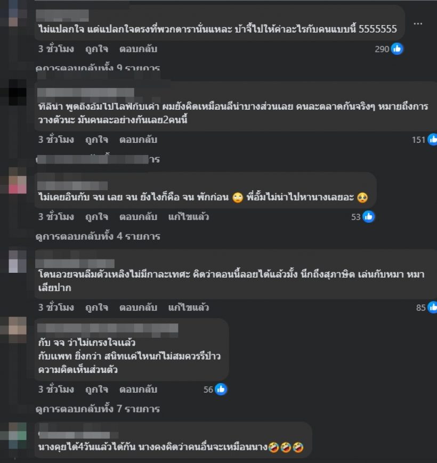The height and width of the screenshot is (463, 437).
Task: Expand the 9 replies under first comment
Action: click(x=98, y=68)
